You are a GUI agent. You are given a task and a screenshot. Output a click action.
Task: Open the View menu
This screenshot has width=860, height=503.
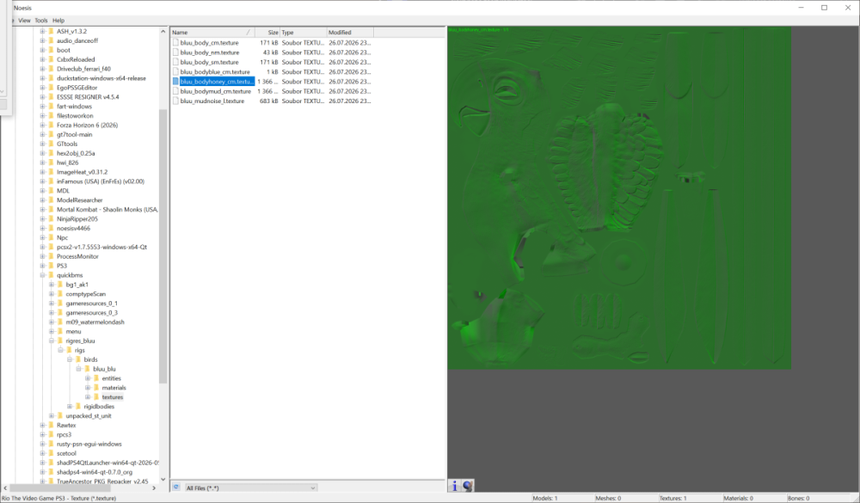tap(25, 21)
